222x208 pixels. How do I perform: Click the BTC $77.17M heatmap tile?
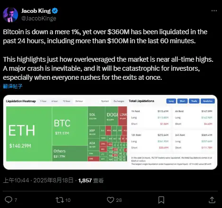coord(70,126)
